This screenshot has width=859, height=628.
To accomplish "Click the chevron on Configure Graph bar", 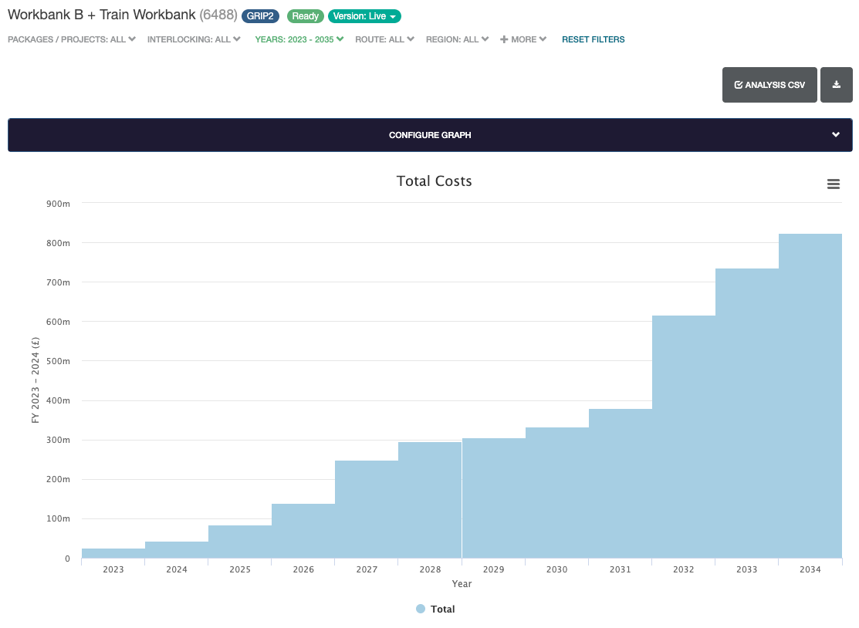I will [835, 135].
